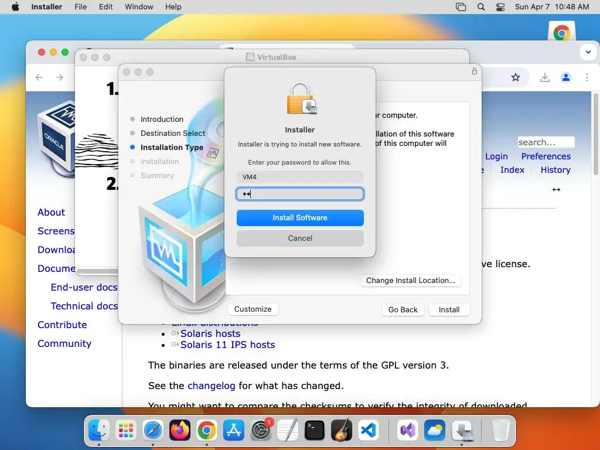The width and height of the screenshot is (600, 450).
Task: Open Visual Studio from the Dock
Action: coord(408,430)
